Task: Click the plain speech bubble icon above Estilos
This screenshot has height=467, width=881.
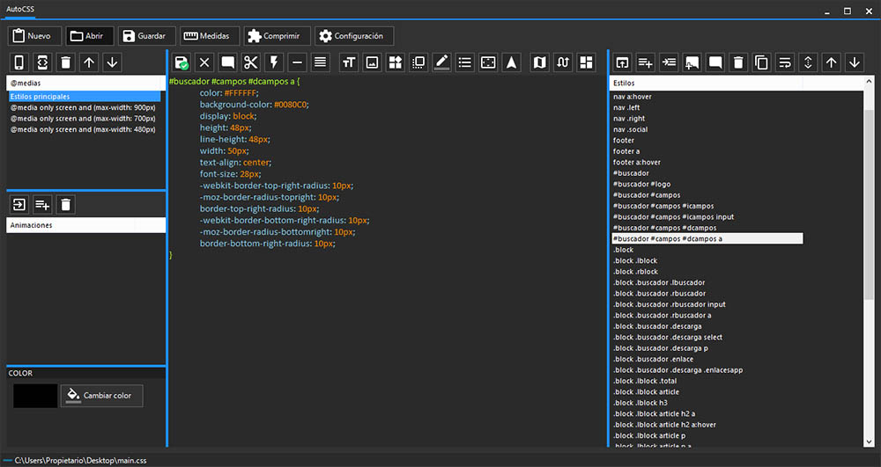Action: 715,62
